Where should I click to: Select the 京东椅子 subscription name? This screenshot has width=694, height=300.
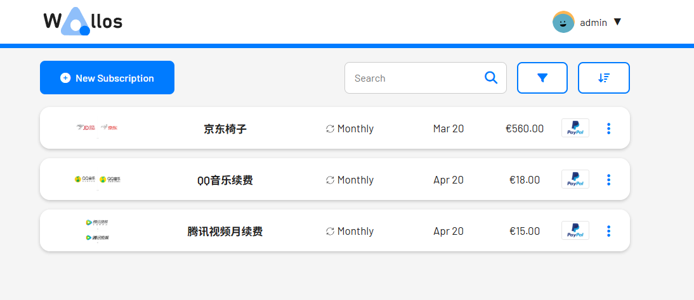225,129
